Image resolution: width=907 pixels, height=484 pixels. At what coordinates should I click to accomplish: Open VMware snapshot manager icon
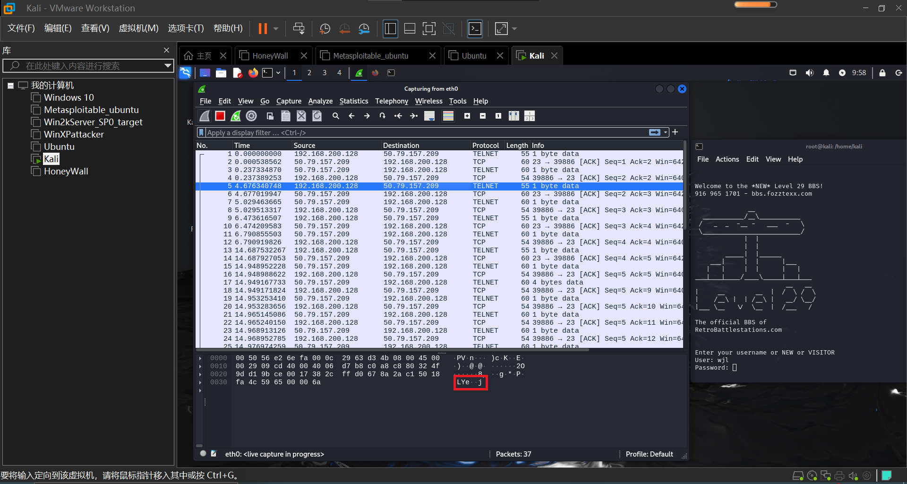pyautogui.click(x=364, y=29)
